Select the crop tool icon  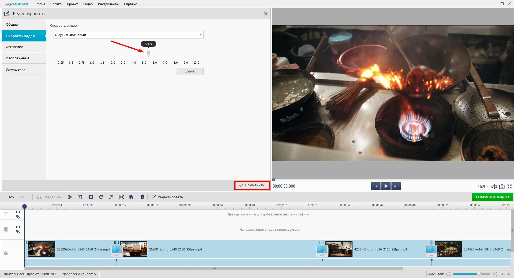point(80,197)
